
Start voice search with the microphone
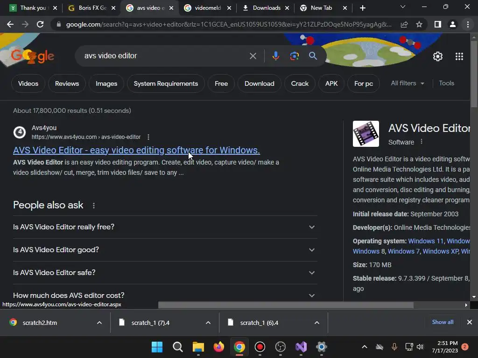click(x=275, y=56)
